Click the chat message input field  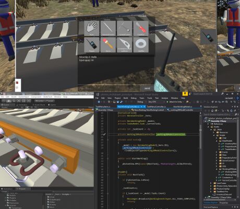click(x=109, y=88)
